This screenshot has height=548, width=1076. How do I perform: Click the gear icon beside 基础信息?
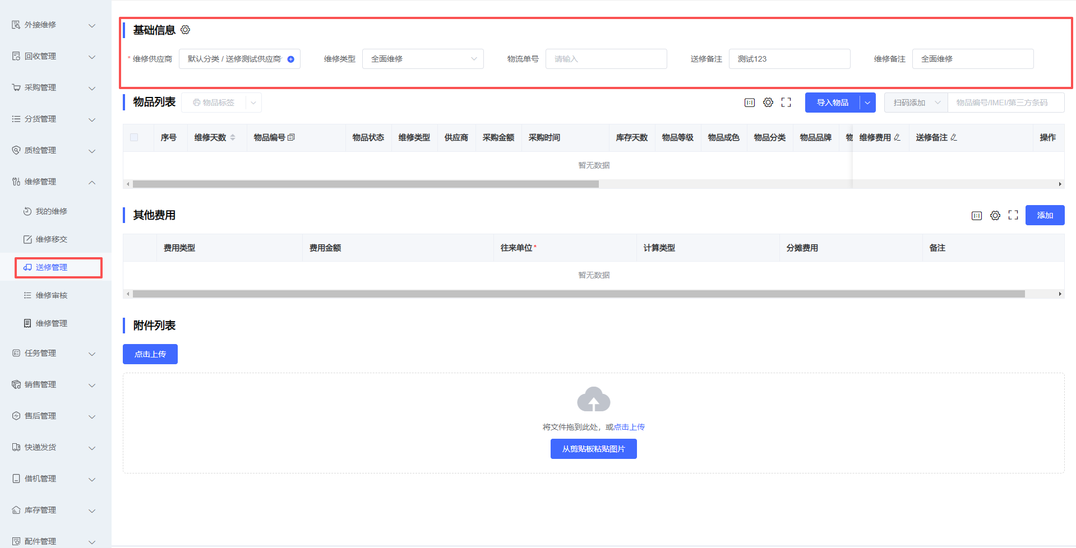(x=186, y=30)
